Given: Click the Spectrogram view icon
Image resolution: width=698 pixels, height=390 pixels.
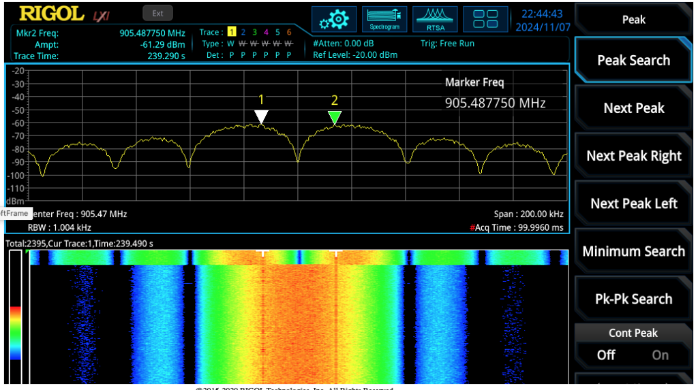Looking at the screenshot, I should (384, 19).
